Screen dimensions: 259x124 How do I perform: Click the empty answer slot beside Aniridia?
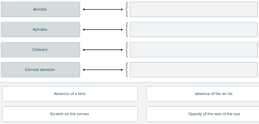(x=193, y=10)
